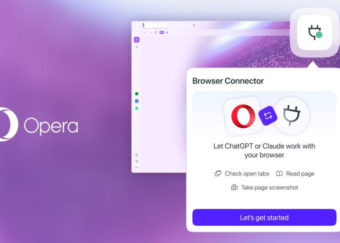This screenshot has height=243, width=340.
Task: Click the lock icon in the address bar
Action: click(x=167, y=33)
